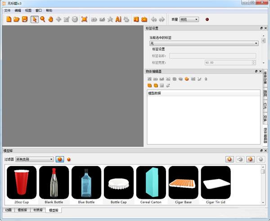270x221 pixels.
Task: Open the 质量 quality dropdown
Action: (189, 19)
